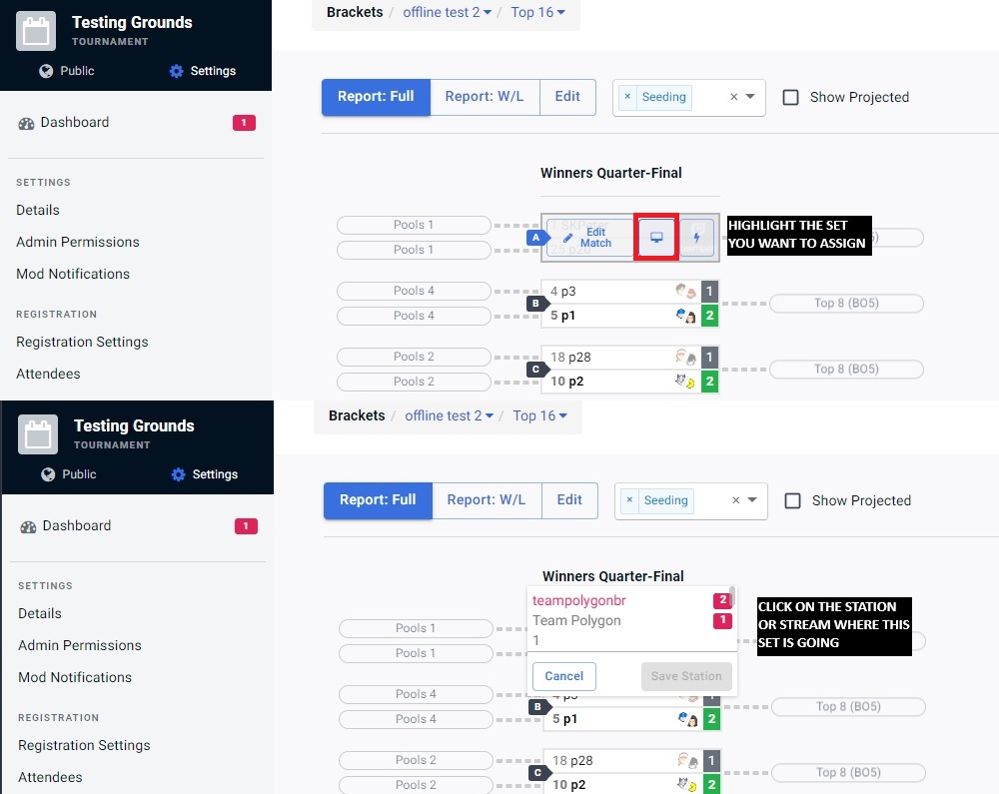This screenshot has height=794, width=999.
Task: Click the Dashboard gauge icon in lower sidebar
Action: (x=28, y=527)
